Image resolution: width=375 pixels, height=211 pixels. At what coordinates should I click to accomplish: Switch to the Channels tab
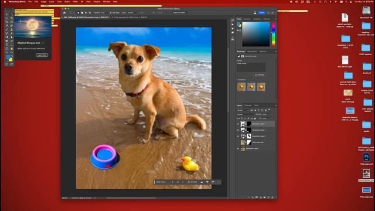(248, 105)
